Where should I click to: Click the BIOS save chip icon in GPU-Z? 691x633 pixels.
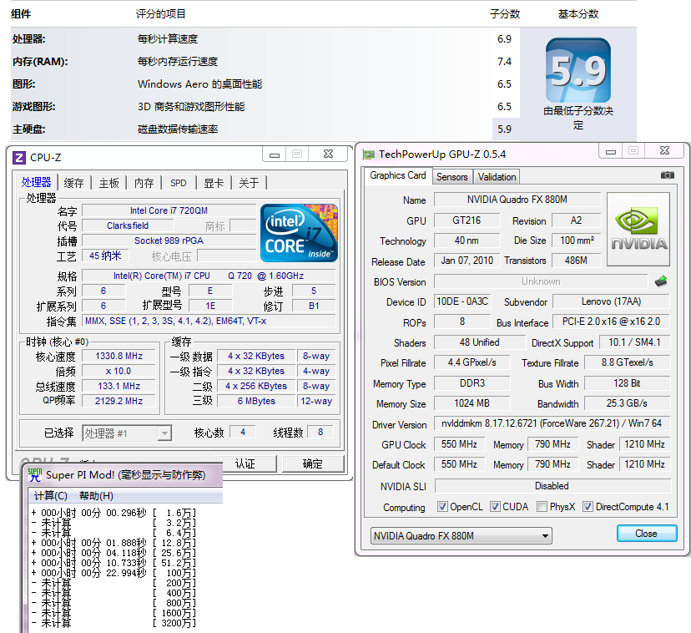(x=661, y=281)
